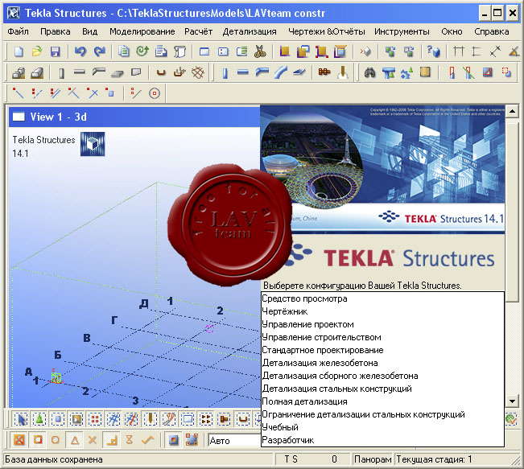The height and width of the screenshot is (469, 524).
Task: Open the Авто snap depth dropdown
Action: point(234,441)
